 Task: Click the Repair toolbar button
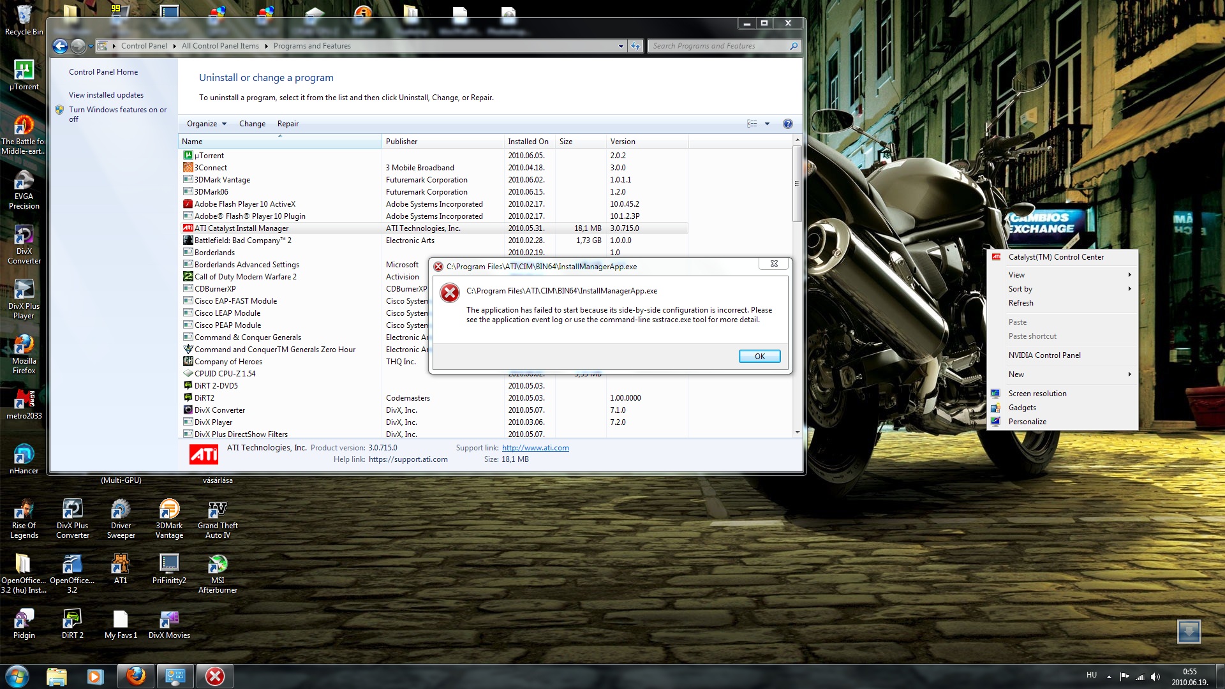288,124
